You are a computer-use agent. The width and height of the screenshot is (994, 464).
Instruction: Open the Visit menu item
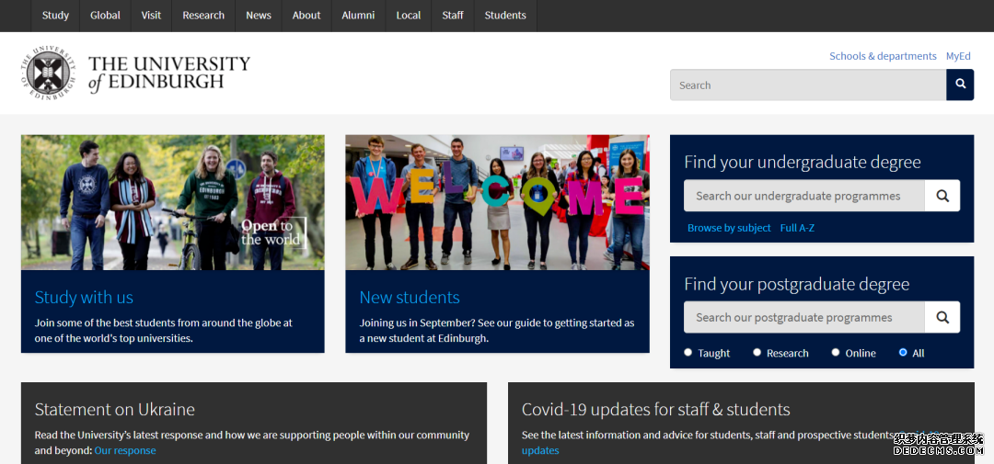tap(151, 16)
